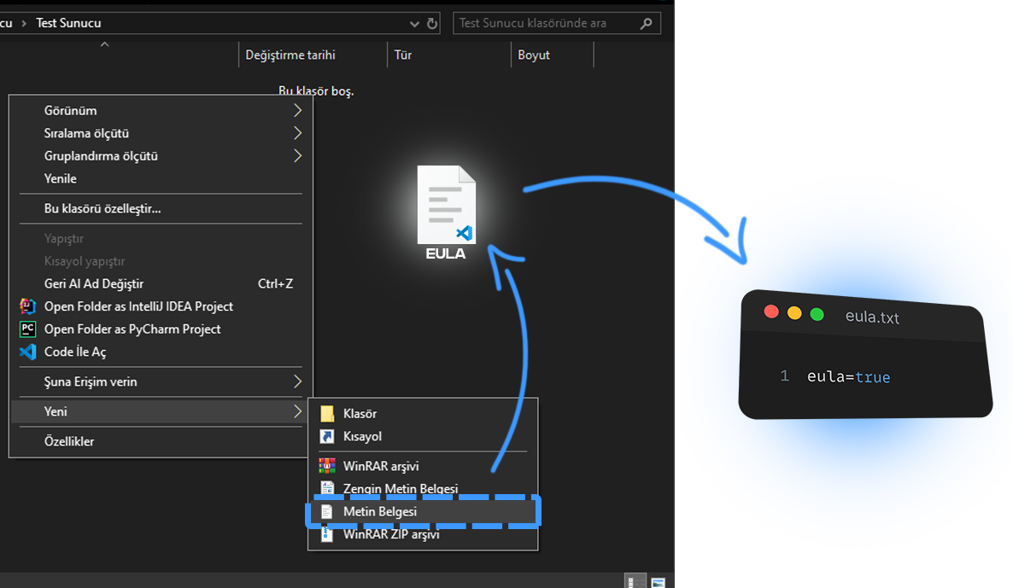
Task: Click the VS Code icon in menu
Action: tap(27, 351)
